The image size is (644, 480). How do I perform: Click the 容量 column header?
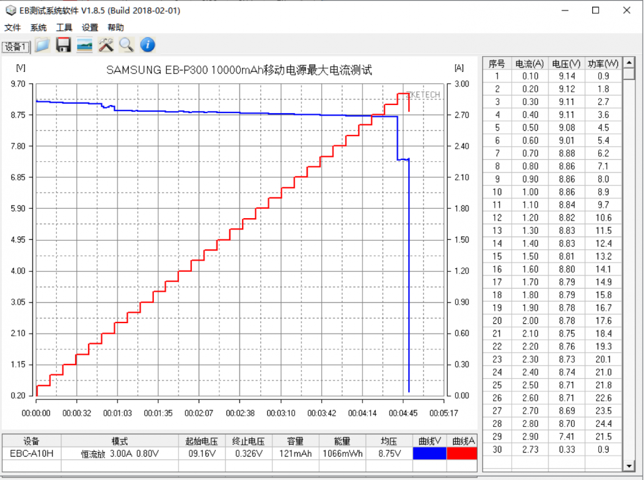click(x=295, y=441)
